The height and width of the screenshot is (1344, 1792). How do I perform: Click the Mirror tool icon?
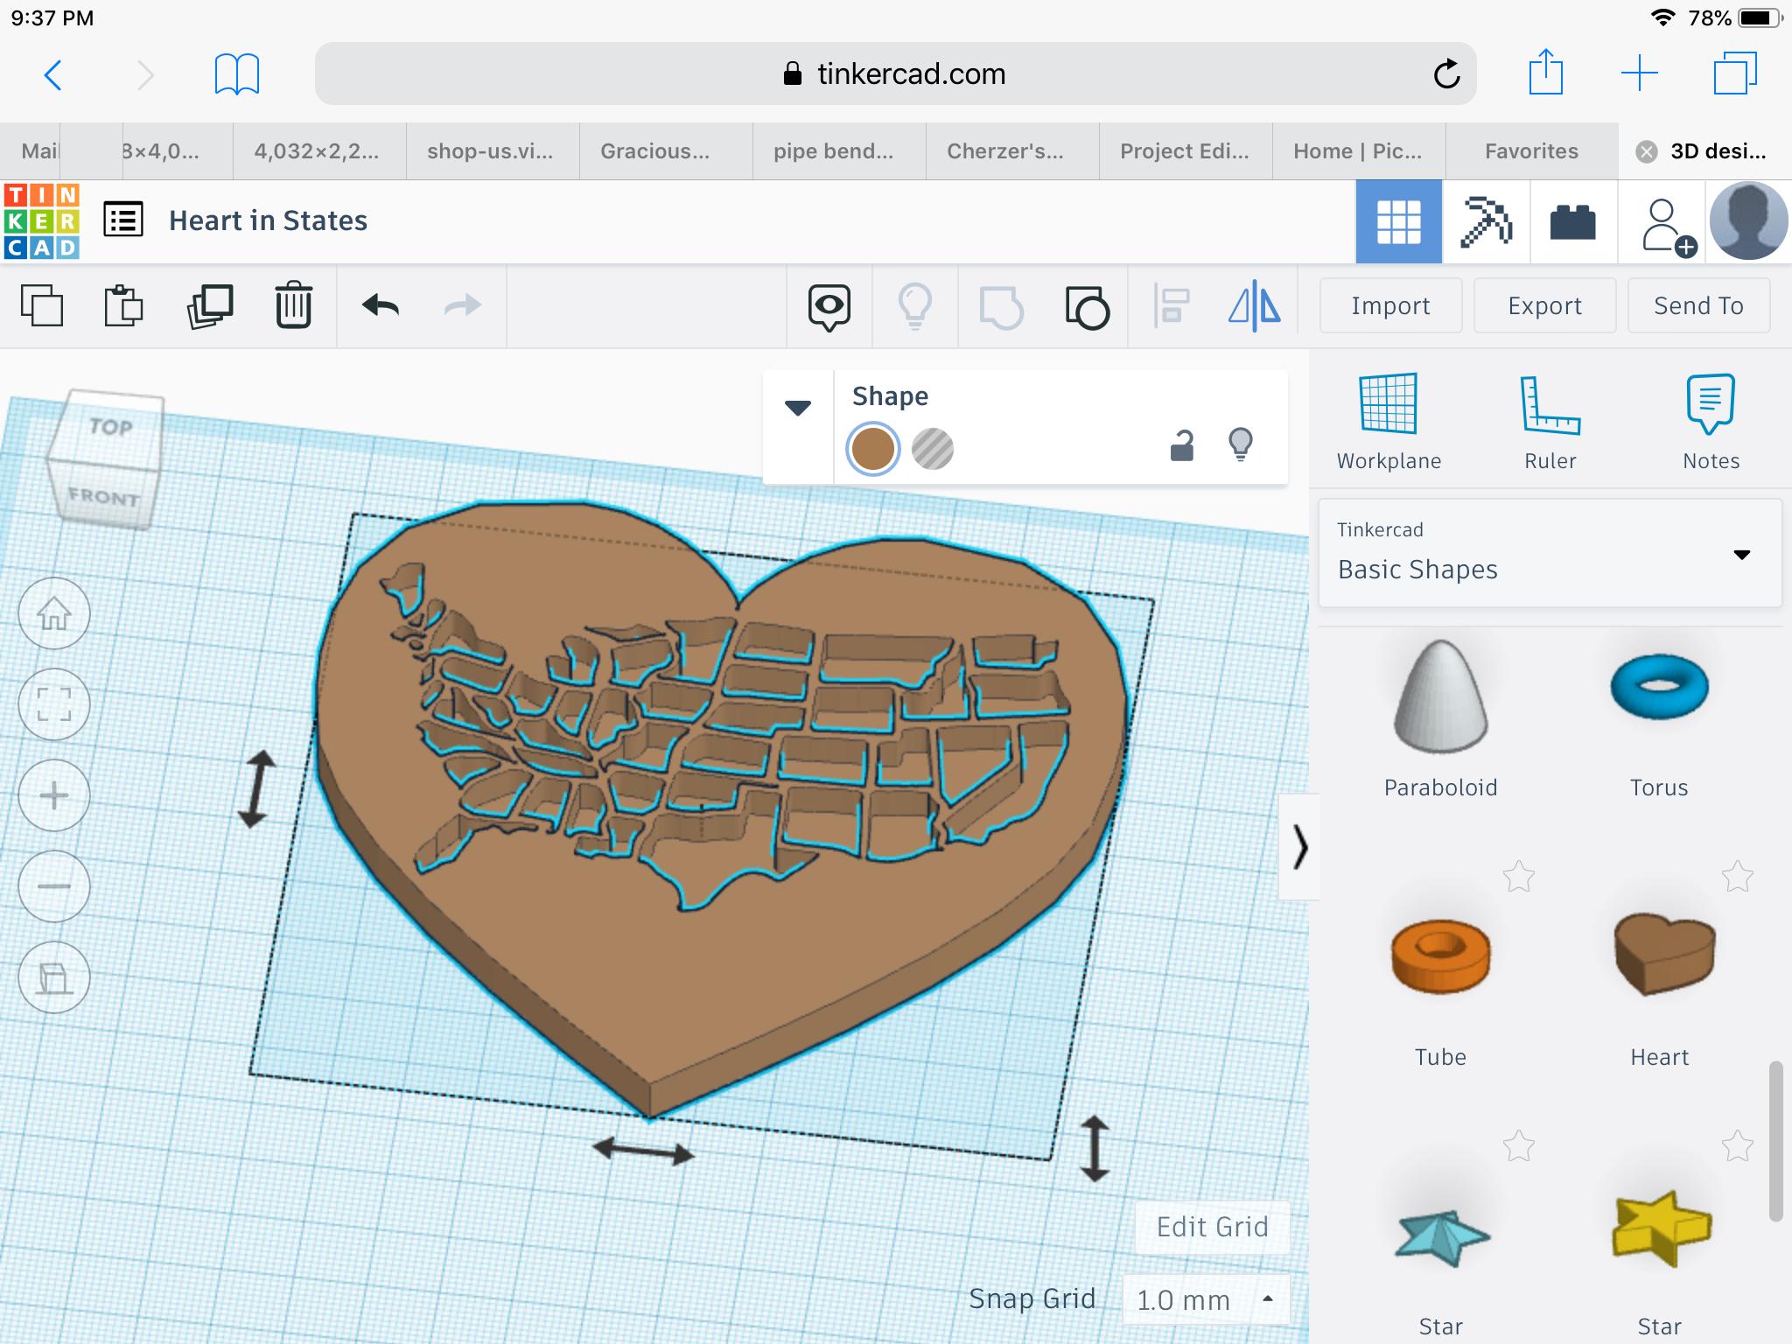(1254, 306)
